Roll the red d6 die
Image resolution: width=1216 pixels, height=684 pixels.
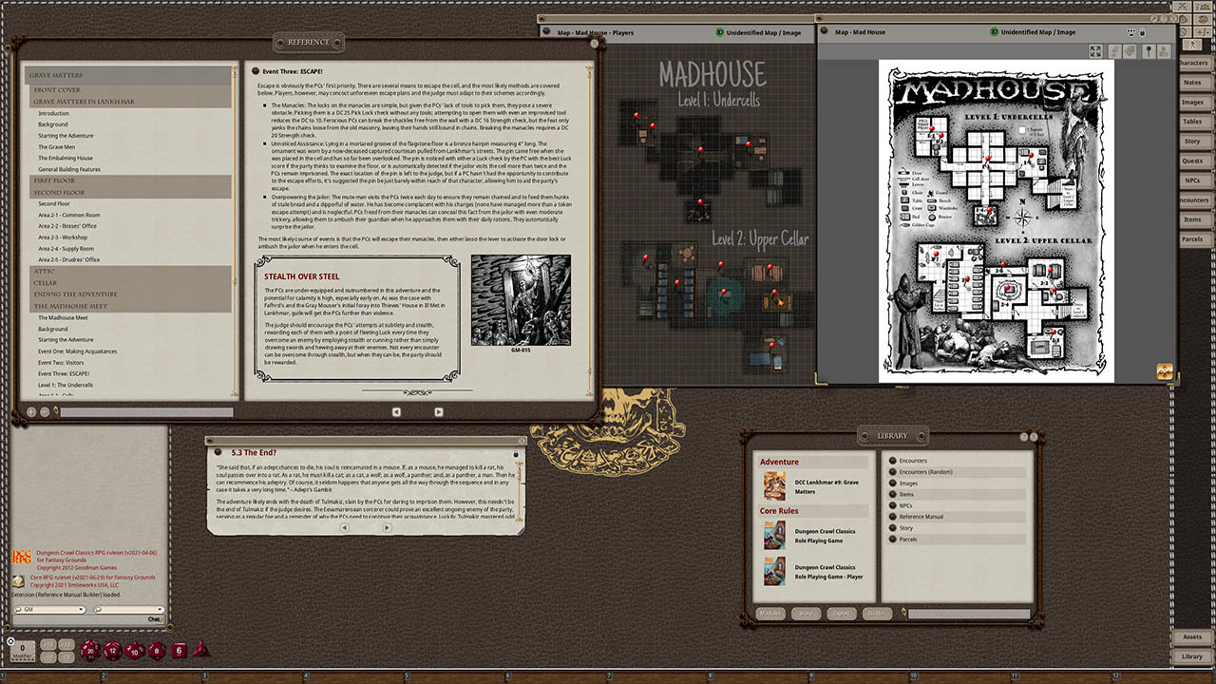(180, 651)
